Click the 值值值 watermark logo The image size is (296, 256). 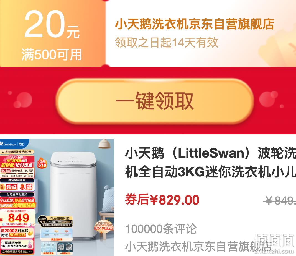[274, 243]
